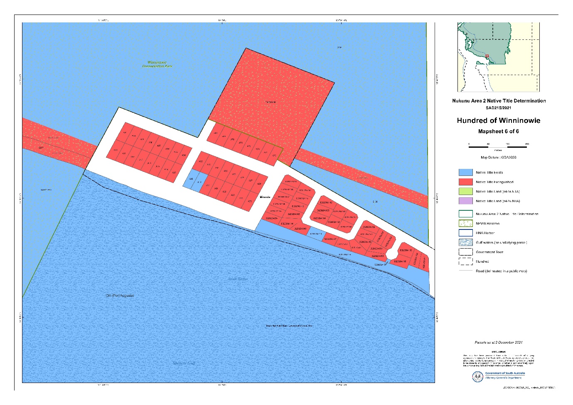Viewport: 573px width, 405px height.
Task: Click the NPWA Reserve legend label
Action: 488,223
